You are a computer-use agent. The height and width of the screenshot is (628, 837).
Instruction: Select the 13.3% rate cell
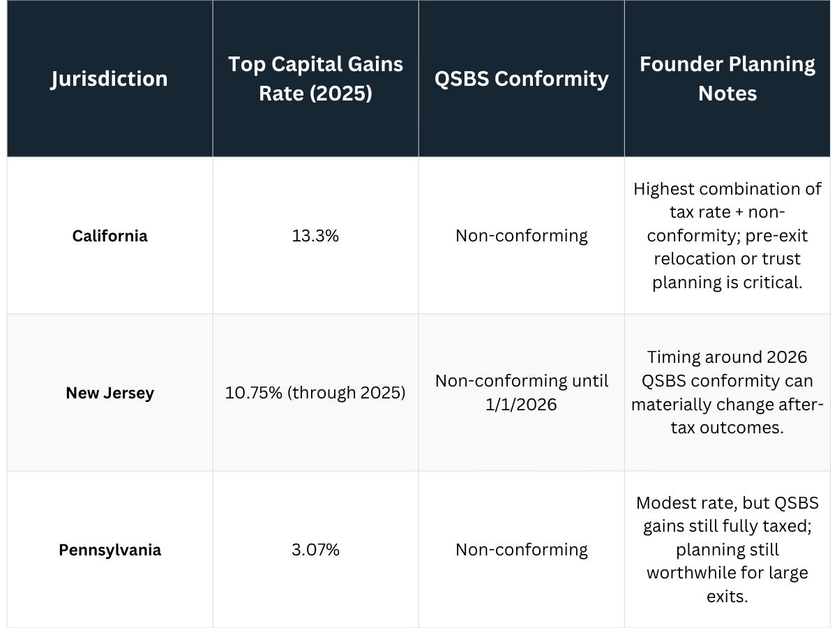point(315,236)
